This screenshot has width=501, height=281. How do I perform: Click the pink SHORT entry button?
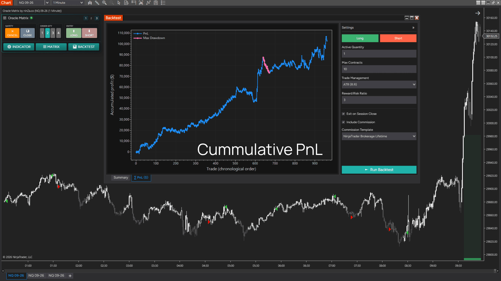coord(89,33)
